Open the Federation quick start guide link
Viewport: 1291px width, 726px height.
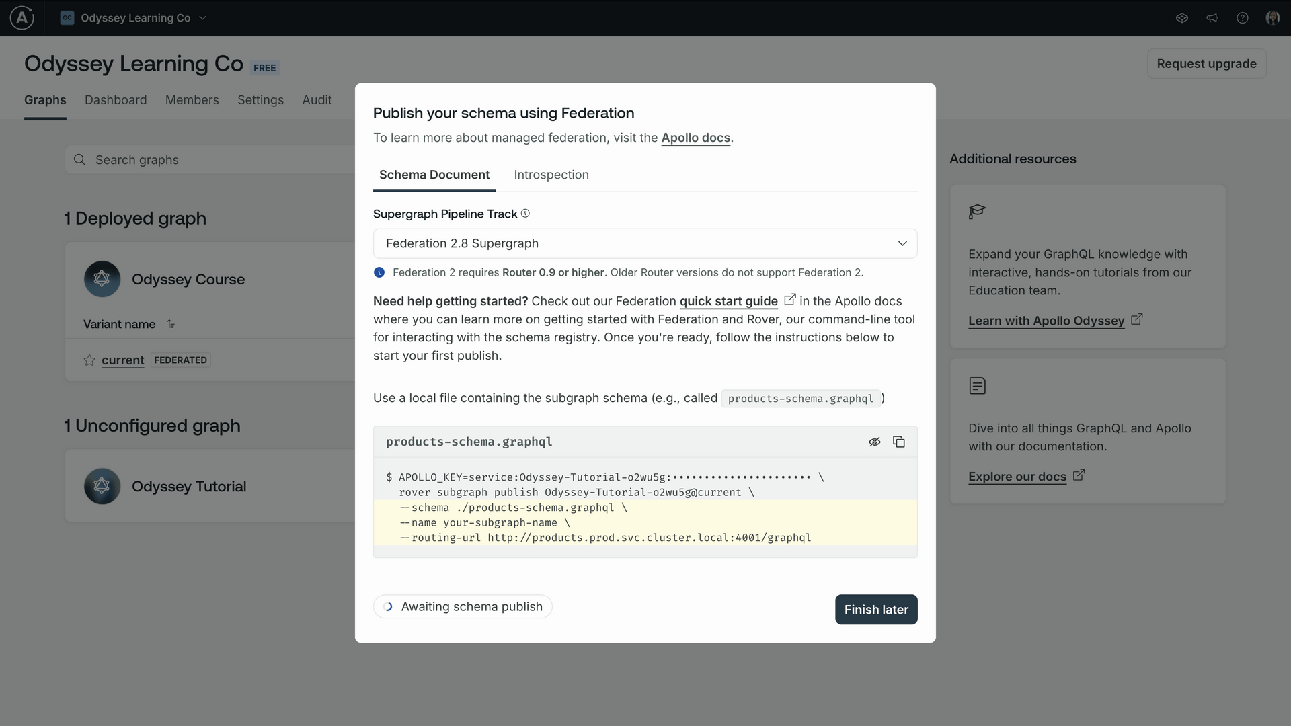click(x=728, y=301)
